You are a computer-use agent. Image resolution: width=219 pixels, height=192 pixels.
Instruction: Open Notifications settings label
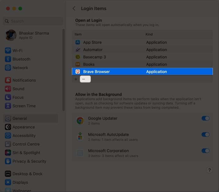click(x=24, y=80)
